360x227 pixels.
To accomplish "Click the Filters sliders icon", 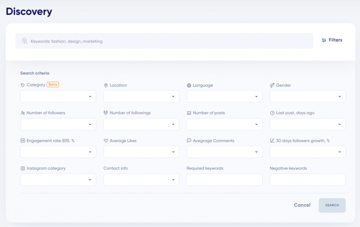I will click(324, 40).
